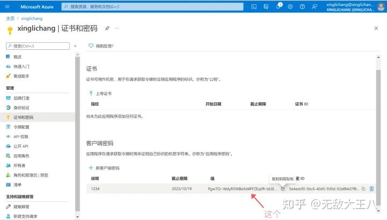Screen dimensions: 387x220
Task: Open Cloud Shell from the top bar
Action: click(x=254, y=7)
